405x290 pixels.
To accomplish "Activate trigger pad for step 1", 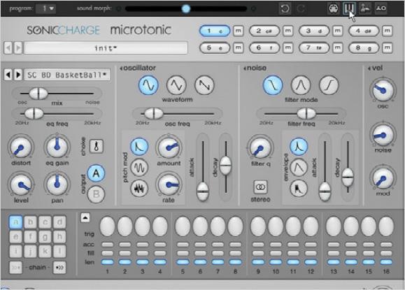I will pyautogui.click(x=108, y=226).
